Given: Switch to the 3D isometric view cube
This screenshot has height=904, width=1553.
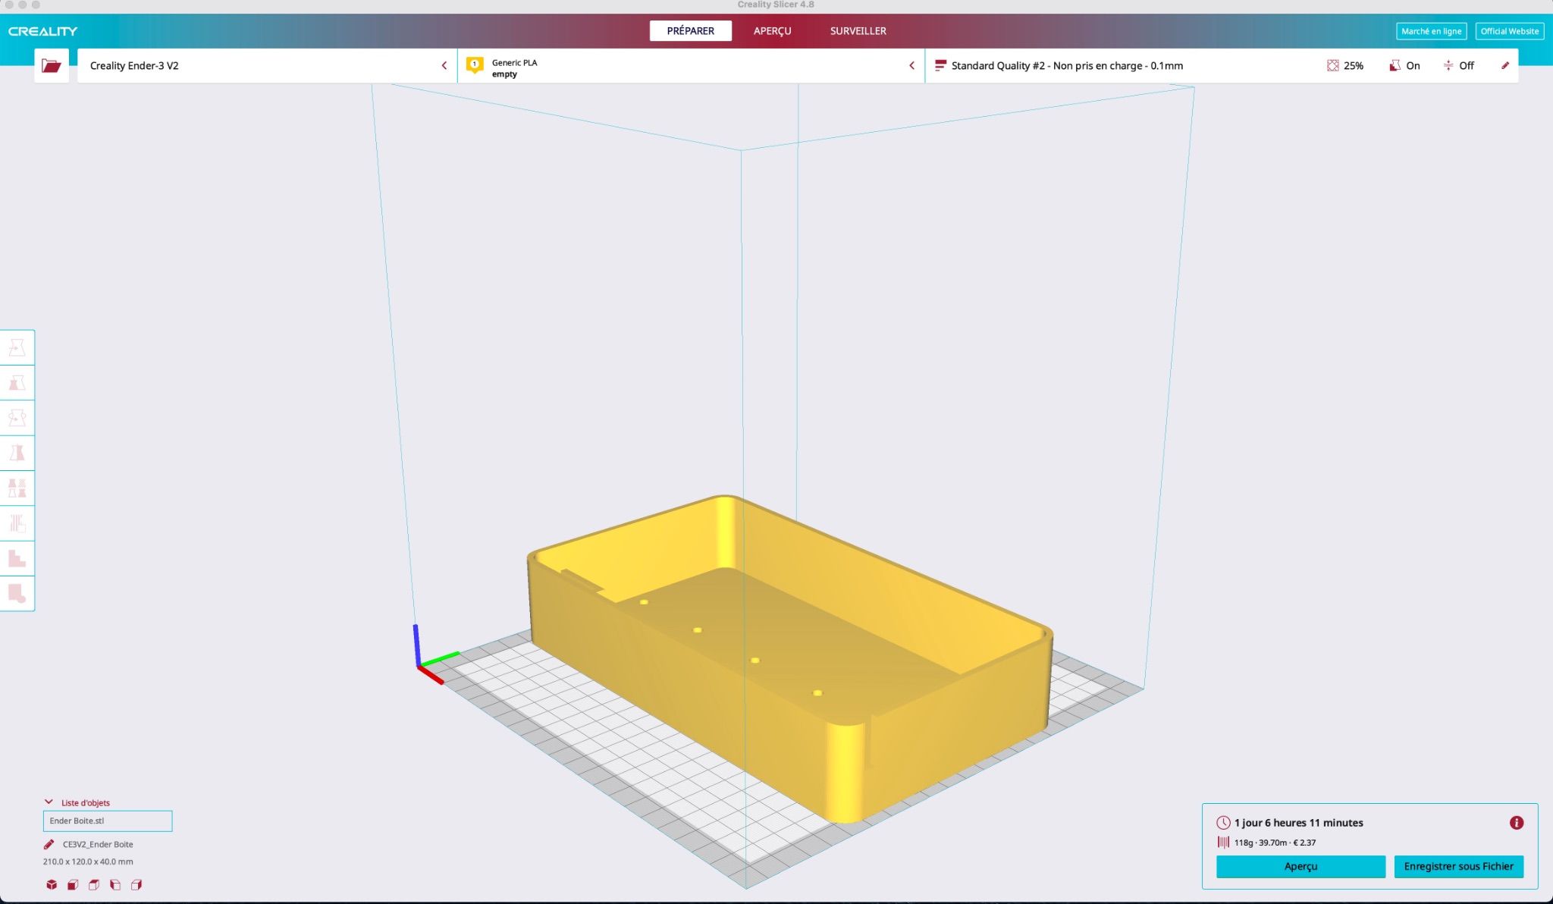Looking at the screenshot, I should point(52,884).
